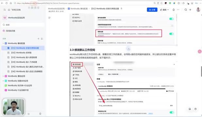Click the green toggle in the red-boxed row
This screenshot has width=202, height=117.
click(171, 34)
